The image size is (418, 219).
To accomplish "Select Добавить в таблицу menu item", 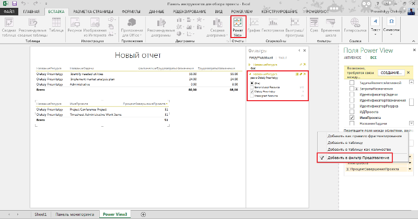I will click(345, 143).
